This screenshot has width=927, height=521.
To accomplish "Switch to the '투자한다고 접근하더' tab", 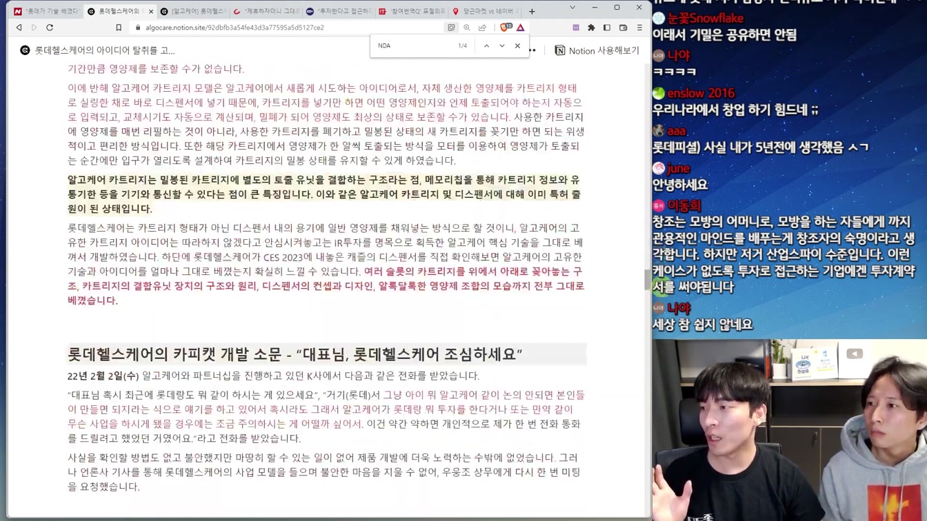I will pos(339,11).
